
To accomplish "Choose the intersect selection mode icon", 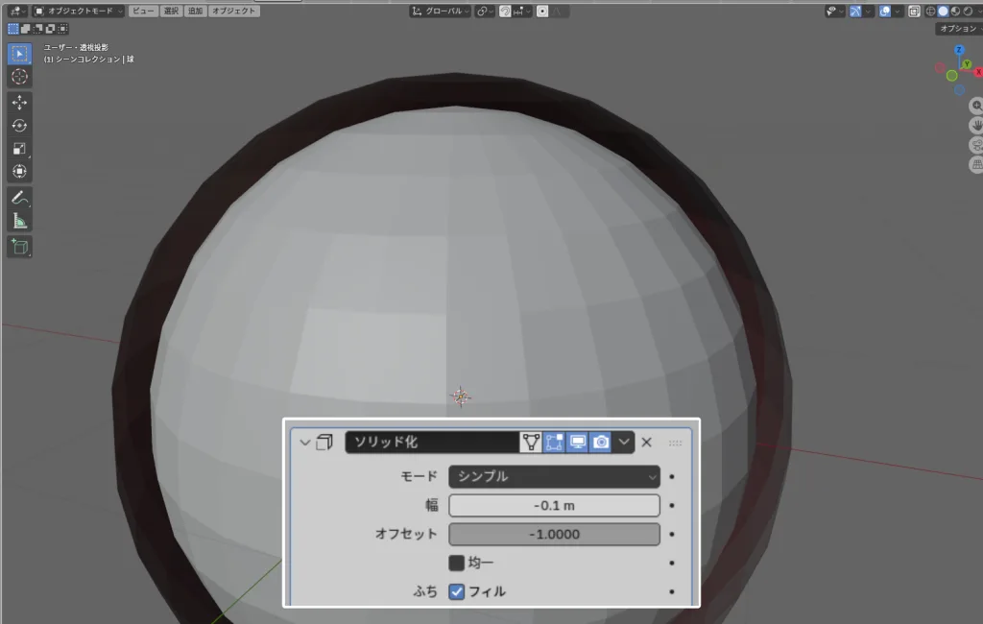I will (x=62, y=28).
